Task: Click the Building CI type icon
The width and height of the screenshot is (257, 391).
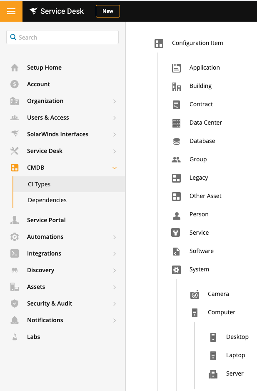Action: click(x=176, y=86)
